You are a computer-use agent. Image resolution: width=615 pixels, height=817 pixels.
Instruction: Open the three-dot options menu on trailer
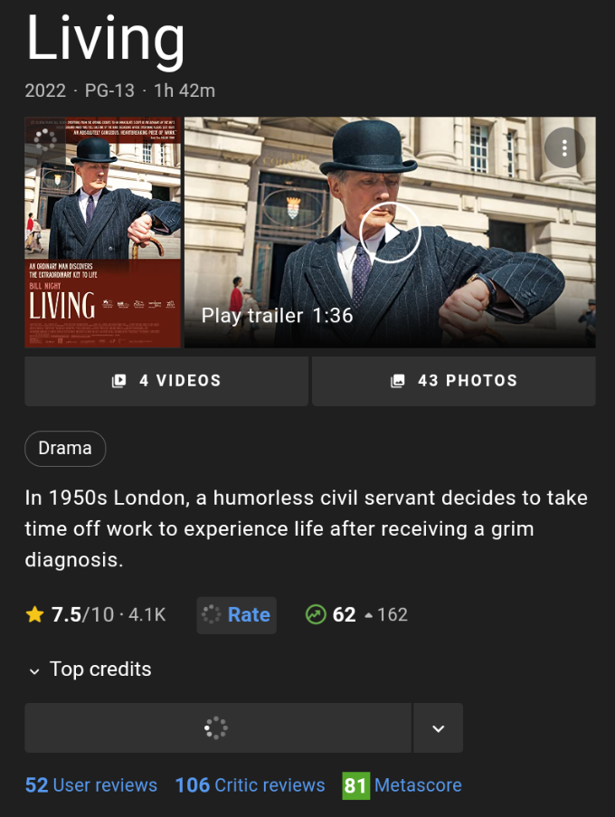pos(564,148)
